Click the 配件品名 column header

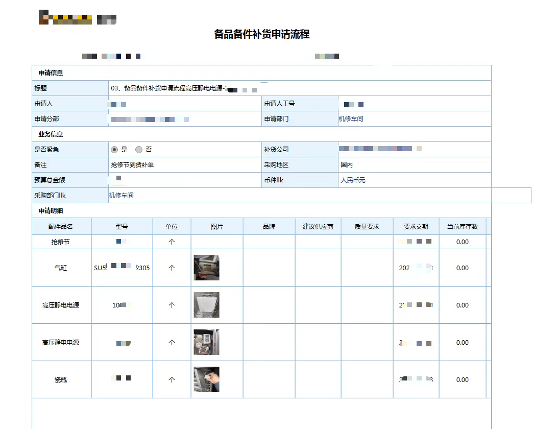pyautogui.click(x=61, y=227)
